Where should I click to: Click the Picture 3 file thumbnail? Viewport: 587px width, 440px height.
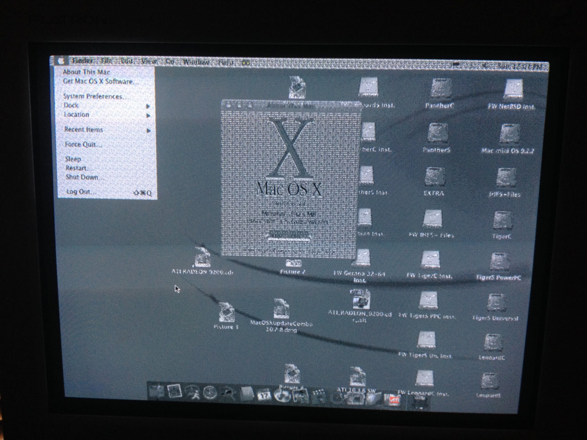(x=226, y=313)
